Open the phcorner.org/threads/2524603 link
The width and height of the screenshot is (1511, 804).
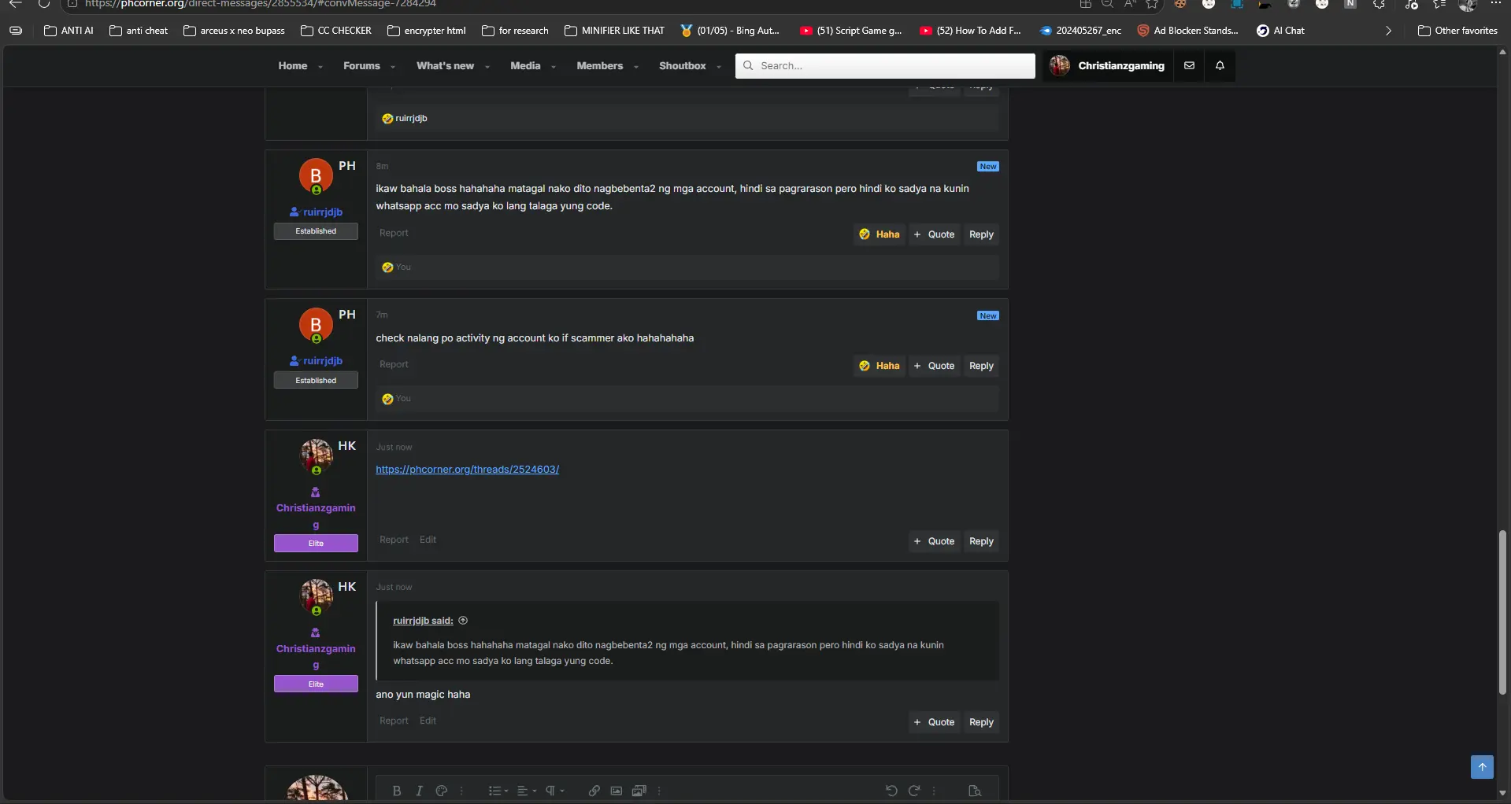pyautogui.click(x=467, y=470)
